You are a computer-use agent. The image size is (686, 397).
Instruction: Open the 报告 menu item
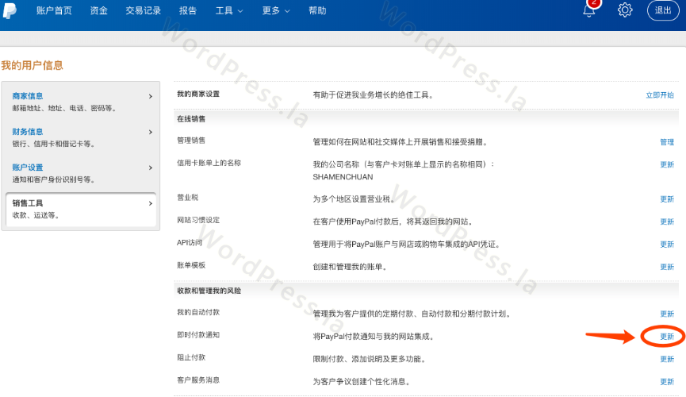coord(188,10)
